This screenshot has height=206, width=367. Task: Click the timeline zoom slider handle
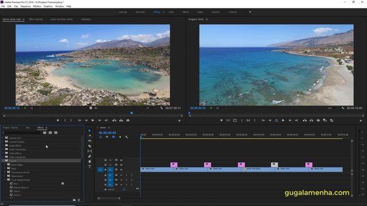(x=119, y=199)
